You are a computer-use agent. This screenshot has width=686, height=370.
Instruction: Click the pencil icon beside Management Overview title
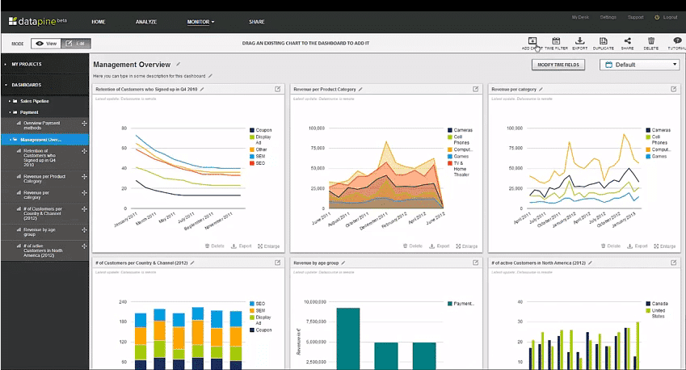pyautogui.click(x=179, y=64)
